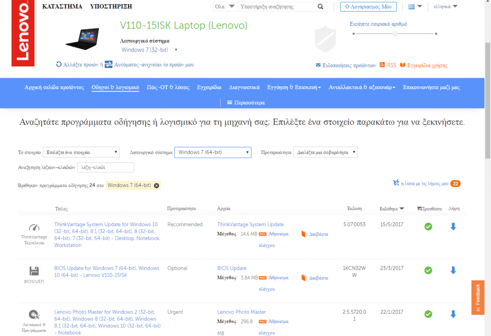Click the MD5 badge for ThinkVantage System Update
This screenshot has width=491, height=336.
click(263, 234)
